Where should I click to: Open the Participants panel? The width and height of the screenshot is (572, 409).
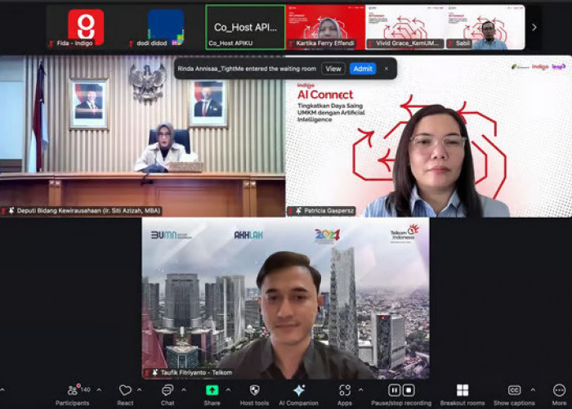pyautogui.click(x=73, y=395)
